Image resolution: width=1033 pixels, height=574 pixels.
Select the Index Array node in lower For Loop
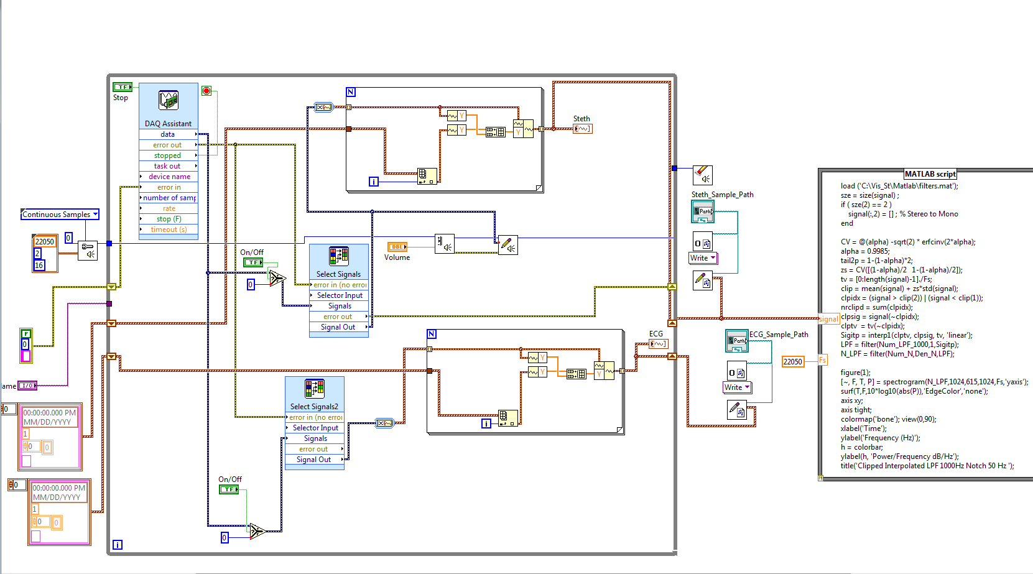click(509, 418)
